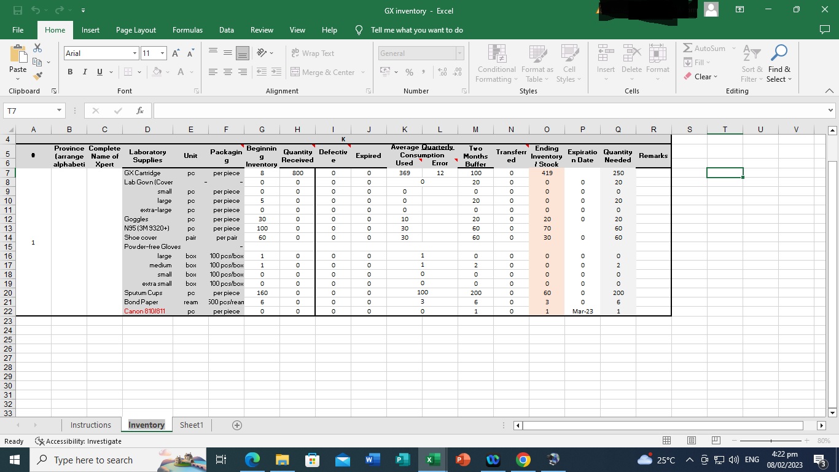
Task: Open the File menu tab
Action: click(18, 29)
